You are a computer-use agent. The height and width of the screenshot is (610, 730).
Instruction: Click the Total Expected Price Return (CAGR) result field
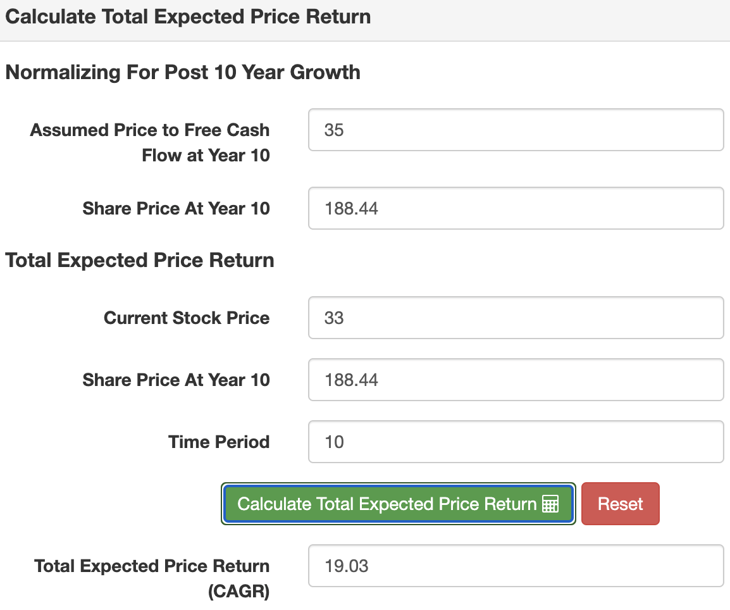pos(516,566)
